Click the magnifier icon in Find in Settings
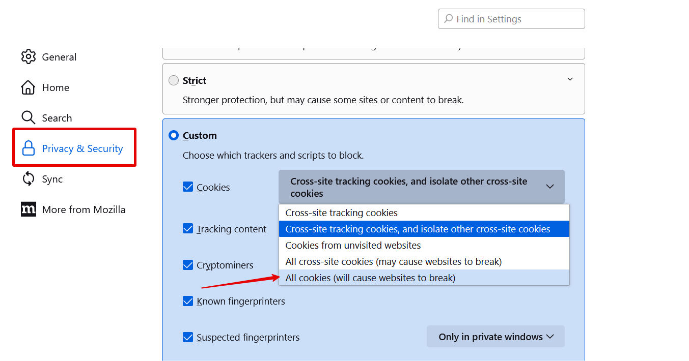The height and width of the screenshot is (361, 689). click(448, 19)
